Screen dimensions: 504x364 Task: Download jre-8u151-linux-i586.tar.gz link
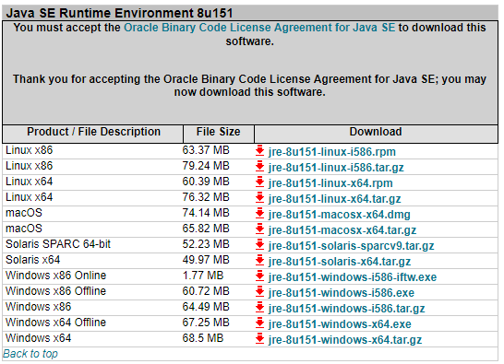(336, 168)
